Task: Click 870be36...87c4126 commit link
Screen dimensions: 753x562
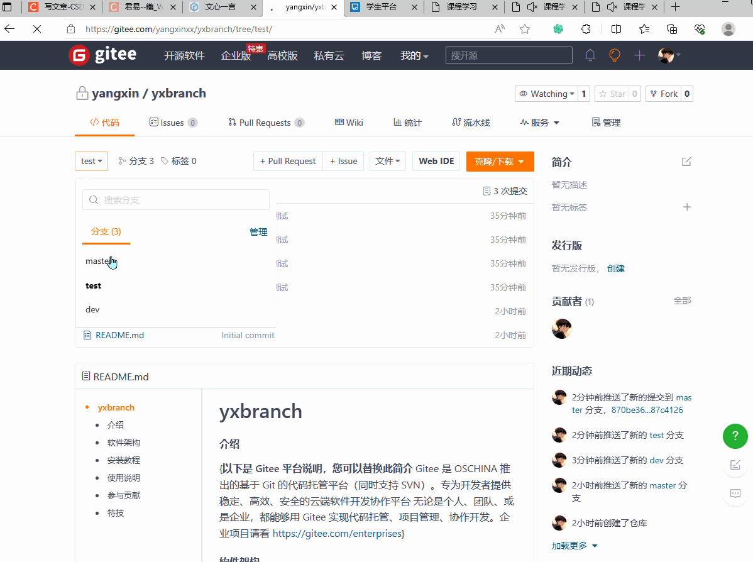Action: click(647, 410)
